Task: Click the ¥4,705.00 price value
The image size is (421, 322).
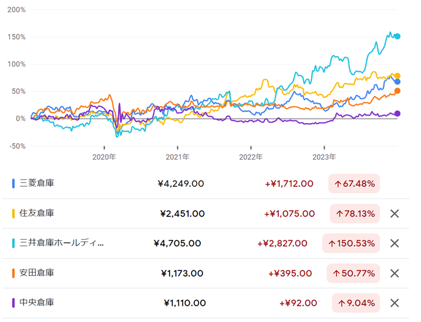Action: click(x=177, y=243)
